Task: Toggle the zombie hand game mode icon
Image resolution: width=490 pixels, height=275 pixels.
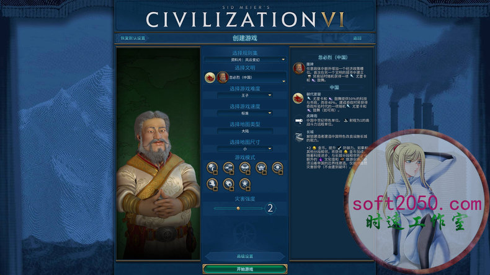Action: 212,184
